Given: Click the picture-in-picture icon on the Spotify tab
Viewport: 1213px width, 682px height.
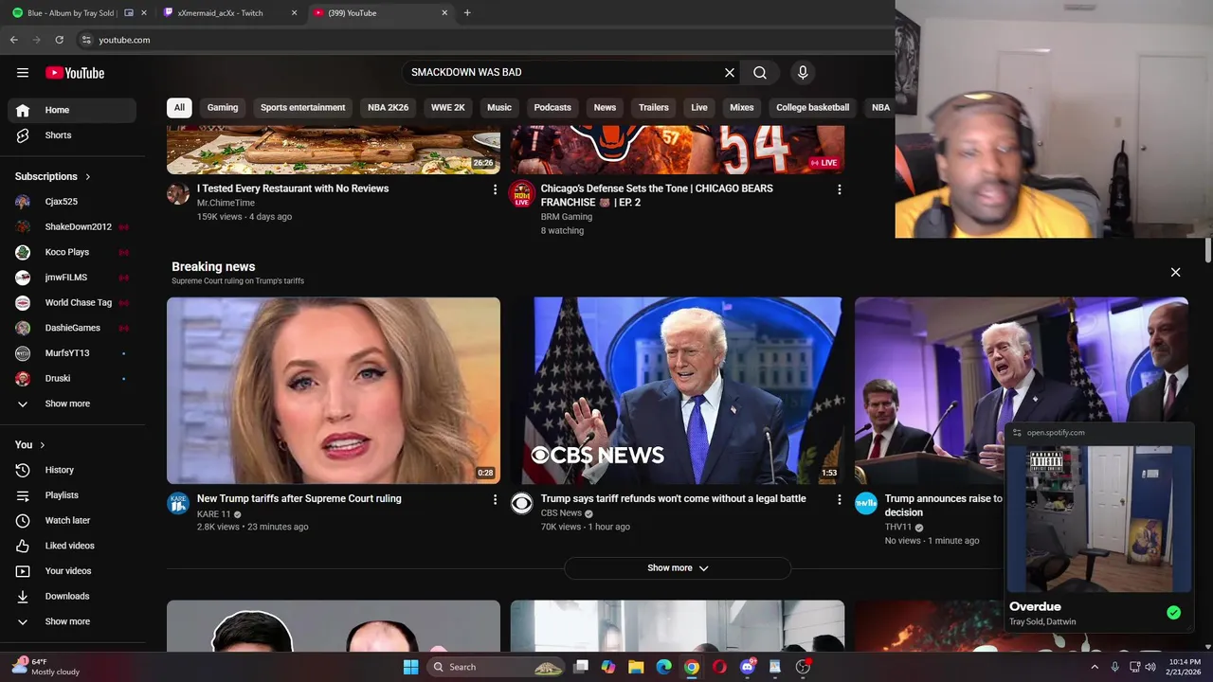Looking at the screenshot, I should 129,13.
